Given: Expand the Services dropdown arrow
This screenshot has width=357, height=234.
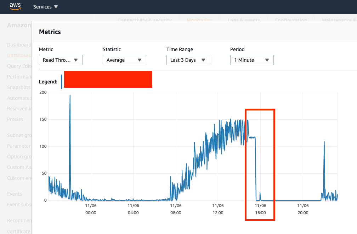Looking at the screenshot, I should pos(56,7).
